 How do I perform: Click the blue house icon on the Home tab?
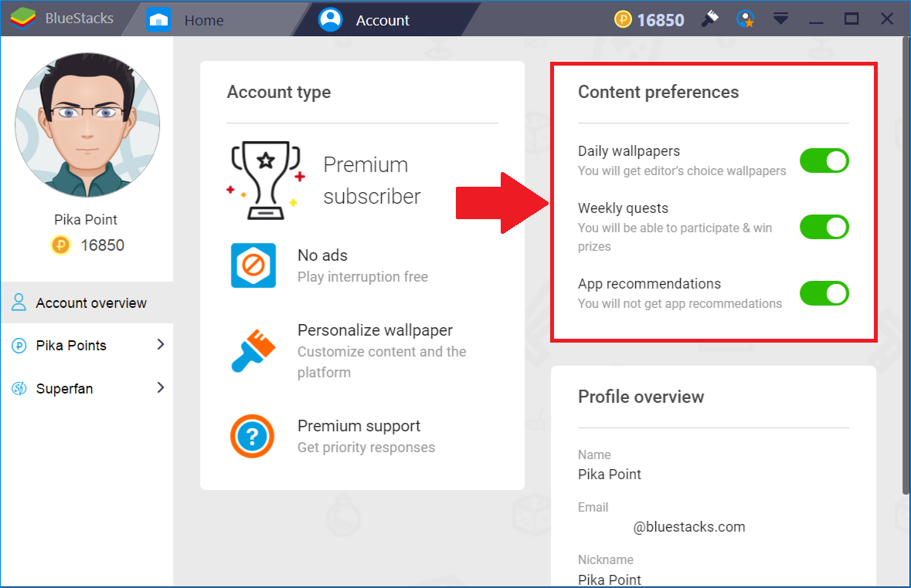(x=158, y=20)
